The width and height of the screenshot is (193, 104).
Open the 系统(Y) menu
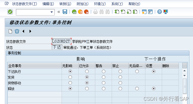[x=117, y=4]
